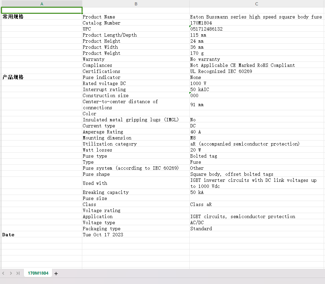Screen dimensions: 325x284
Task: Select the '051712486132' cell
Action: 257,29
